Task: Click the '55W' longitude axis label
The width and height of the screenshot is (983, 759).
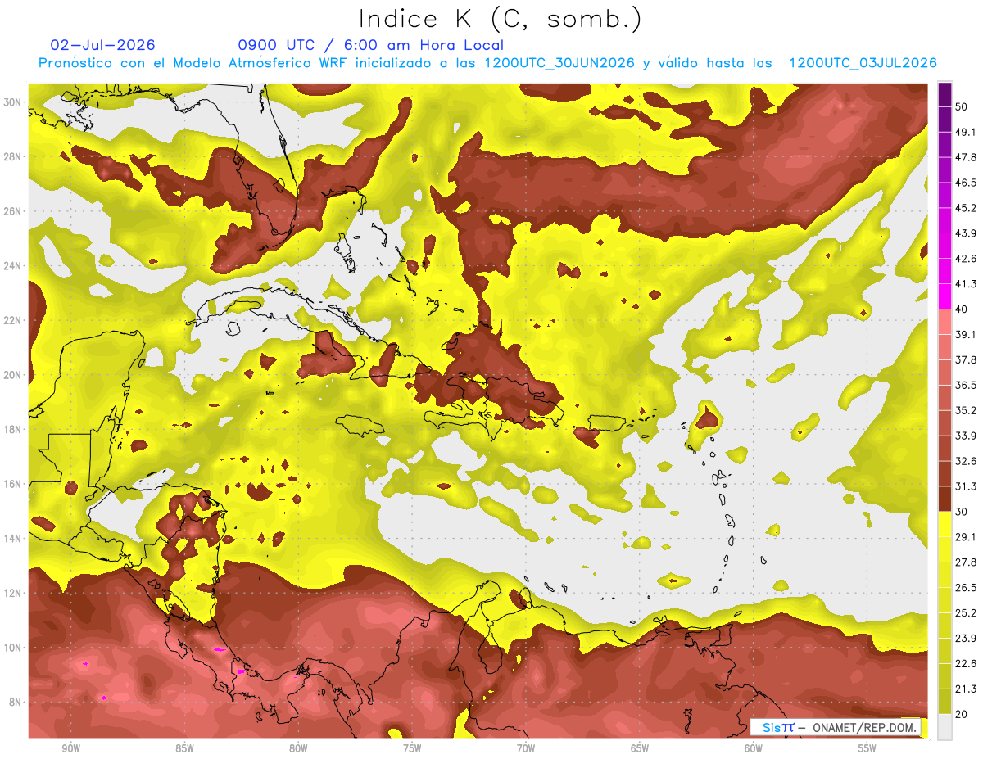Action: pyautogui.click(x=867, y=749)
